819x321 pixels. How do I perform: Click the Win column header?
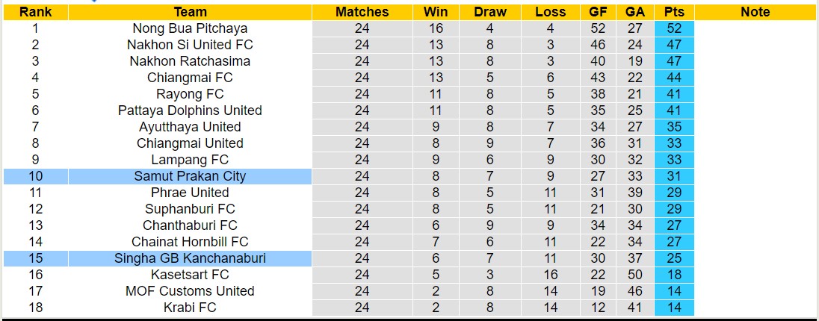tap(436, 12)
